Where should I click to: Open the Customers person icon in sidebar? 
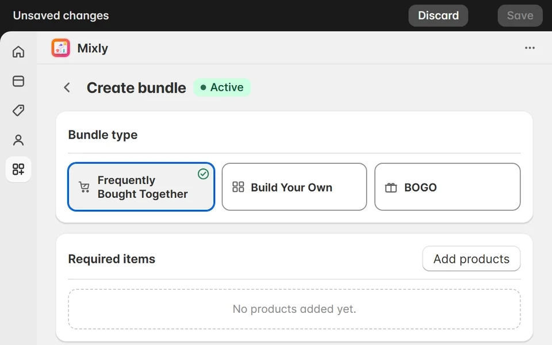[x=18, y=140]
